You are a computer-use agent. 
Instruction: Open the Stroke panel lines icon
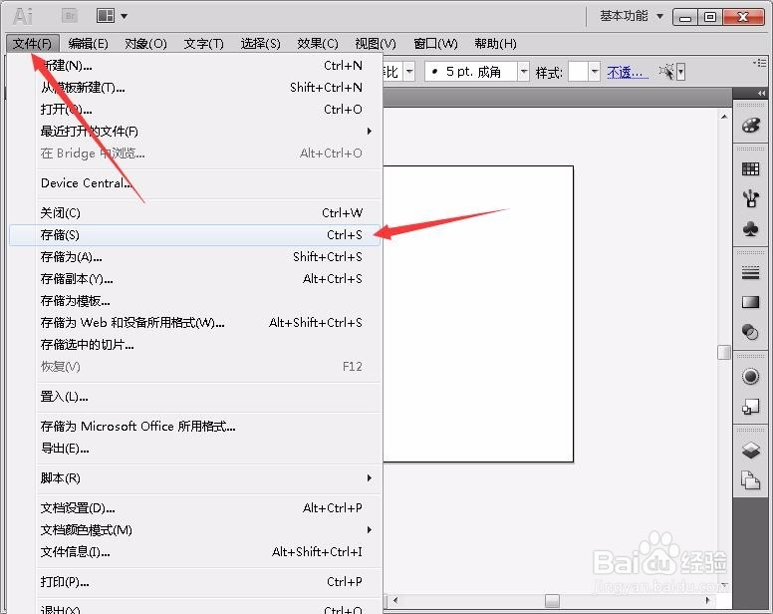750,272
